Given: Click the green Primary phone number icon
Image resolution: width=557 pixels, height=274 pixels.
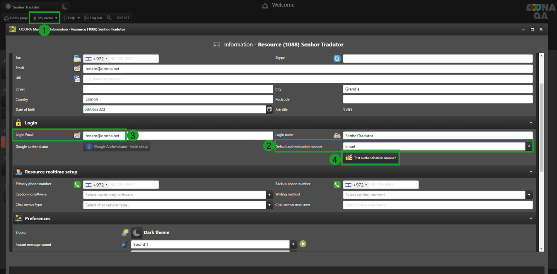Looking at the screenshot, I should (x=77, y=185).
